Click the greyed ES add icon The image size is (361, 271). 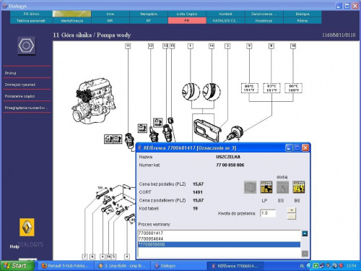point(282,187)
